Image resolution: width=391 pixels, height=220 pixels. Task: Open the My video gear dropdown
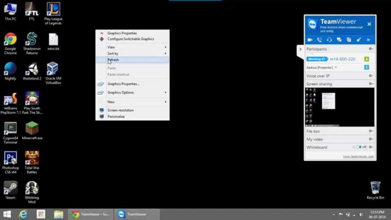click(x=371, y=139)
